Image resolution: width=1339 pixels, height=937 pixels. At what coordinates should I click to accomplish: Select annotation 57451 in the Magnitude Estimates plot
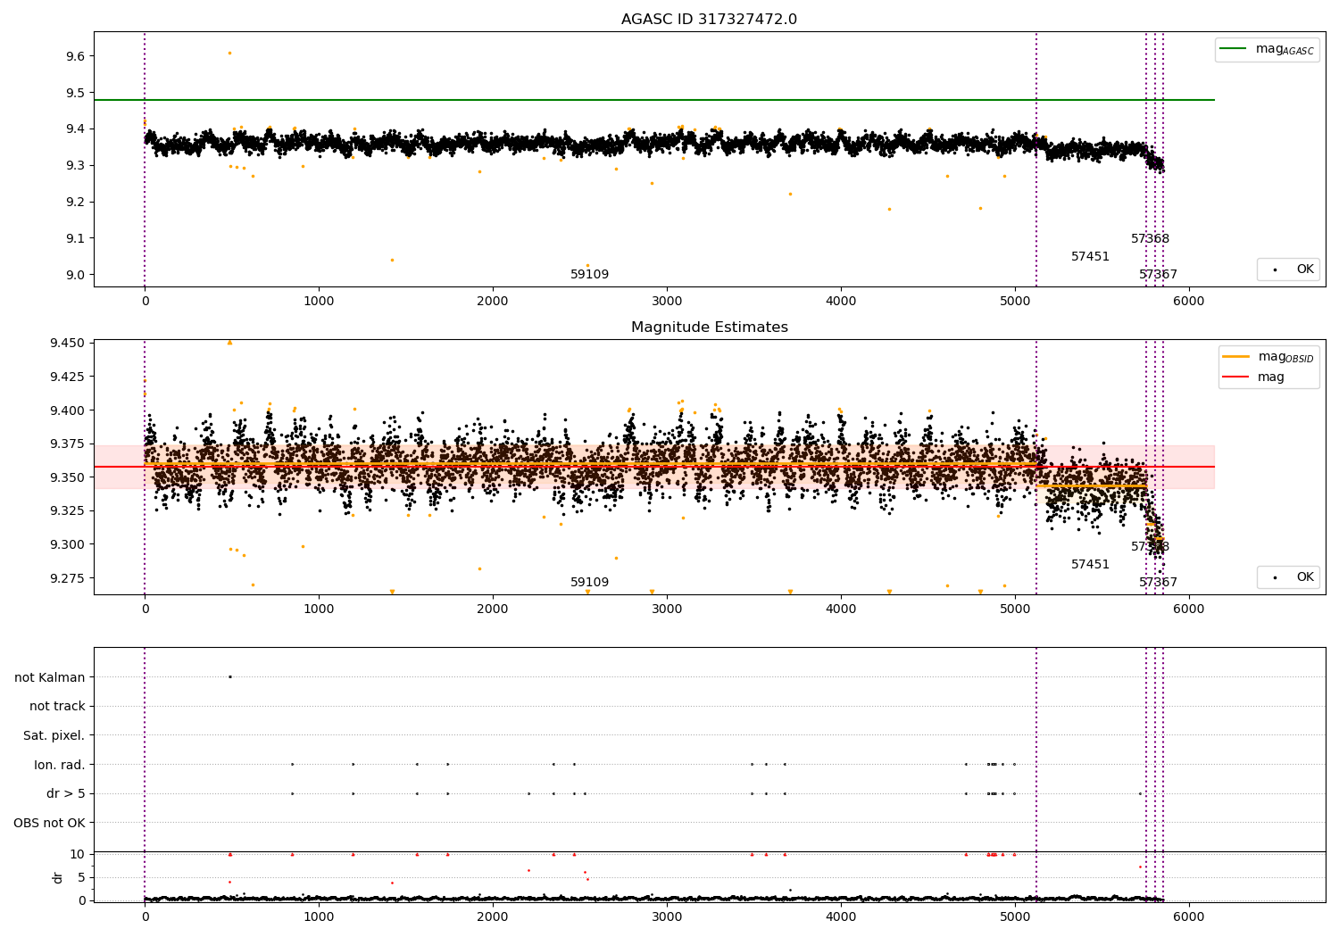click(1091, 565)
